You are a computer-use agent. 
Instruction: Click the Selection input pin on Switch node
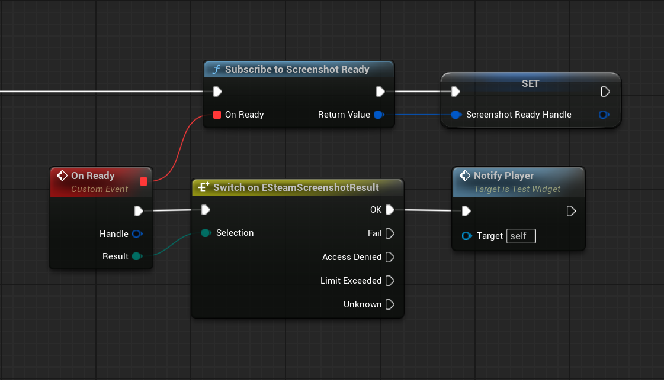[x=205, y=233]
